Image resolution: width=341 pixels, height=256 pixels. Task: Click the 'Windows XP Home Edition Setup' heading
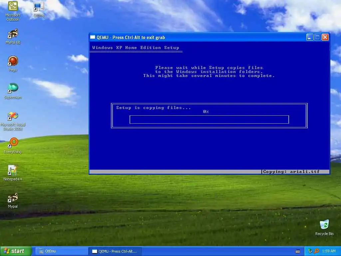click(136, 48)
